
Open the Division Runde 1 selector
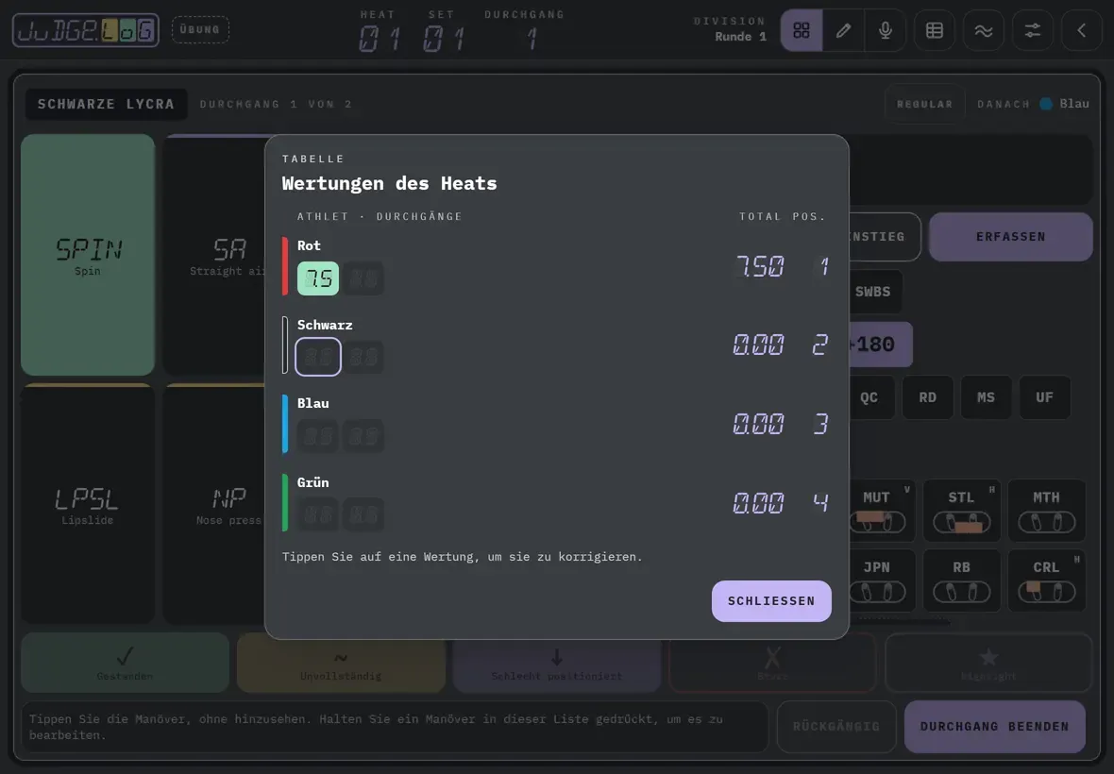tap(731, 29)
